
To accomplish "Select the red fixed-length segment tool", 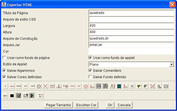I will pos(79,87).
